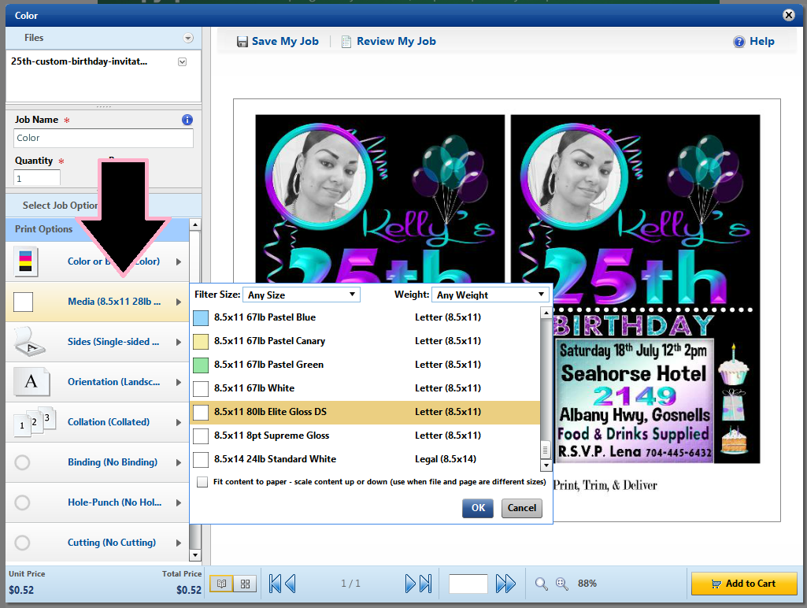
Task: Open Help via question mark icon
Action: (739, 42)
